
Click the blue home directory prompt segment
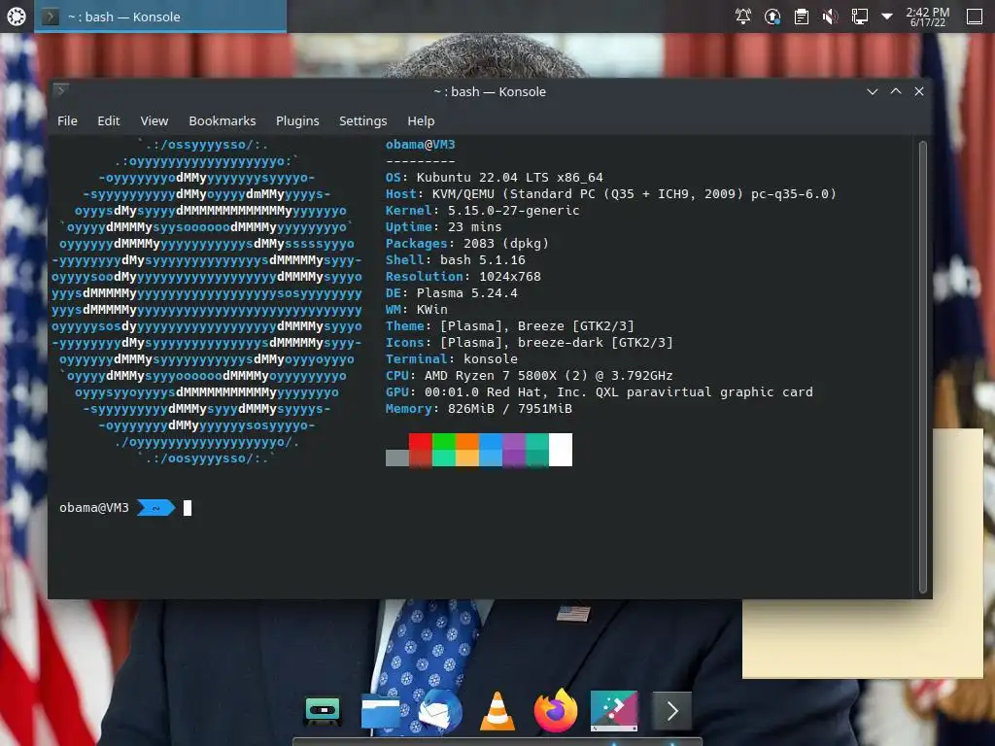(155, 507)
